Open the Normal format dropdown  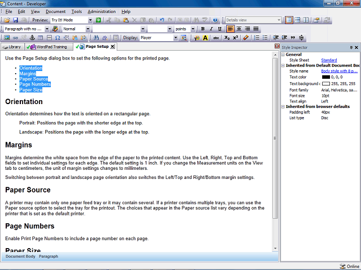click(88, 29)
